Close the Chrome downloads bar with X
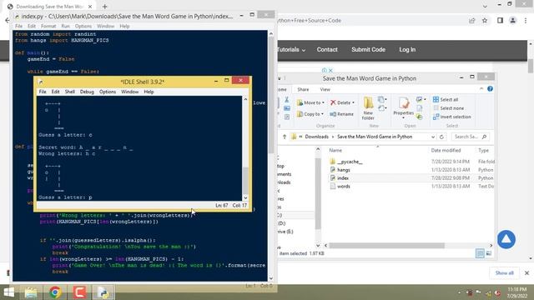The height and width of the screenshot is (300, 534). [x=526, y=272]
